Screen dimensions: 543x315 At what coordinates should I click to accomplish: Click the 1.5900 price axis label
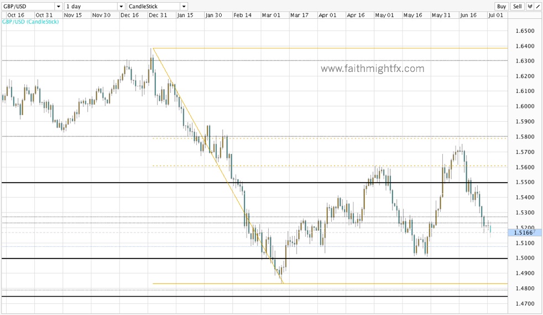[x=525, y=122]
